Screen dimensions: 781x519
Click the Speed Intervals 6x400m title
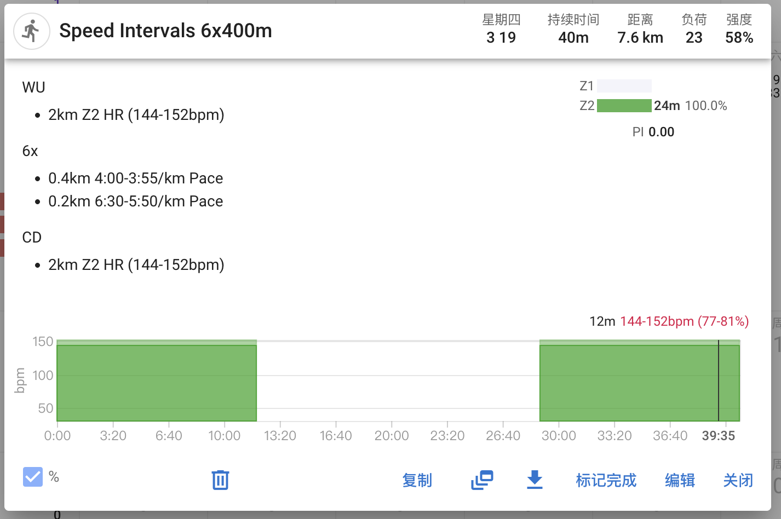[165, 31]
